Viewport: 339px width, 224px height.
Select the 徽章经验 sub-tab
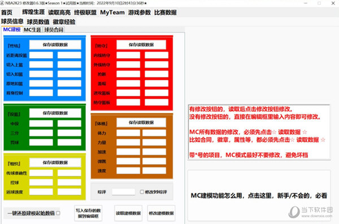(64, 22)
